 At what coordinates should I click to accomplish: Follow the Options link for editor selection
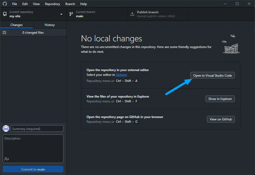121,75
